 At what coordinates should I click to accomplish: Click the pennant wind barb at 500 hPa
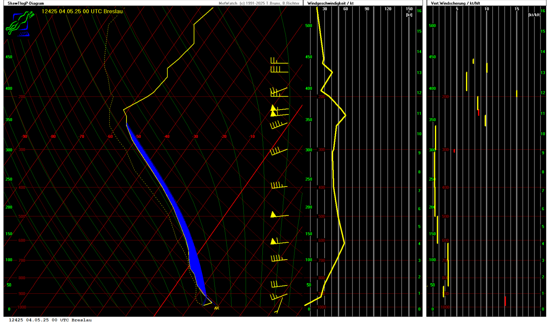[279, 214]
